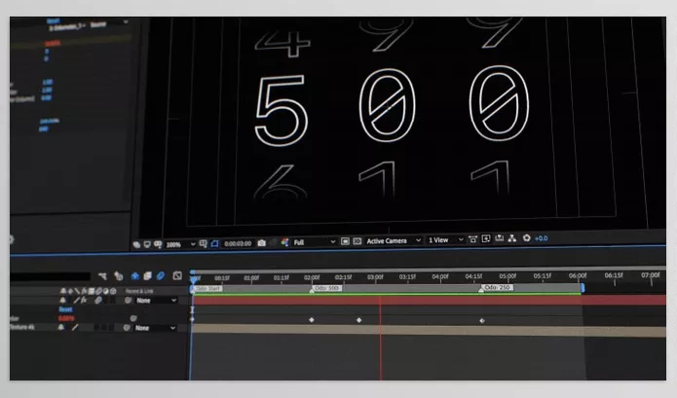Image resolution: width=677 pixels, height=398 pixels.
Task: Click the Timeline button in viewer bar
Action: tap(499, 238)
